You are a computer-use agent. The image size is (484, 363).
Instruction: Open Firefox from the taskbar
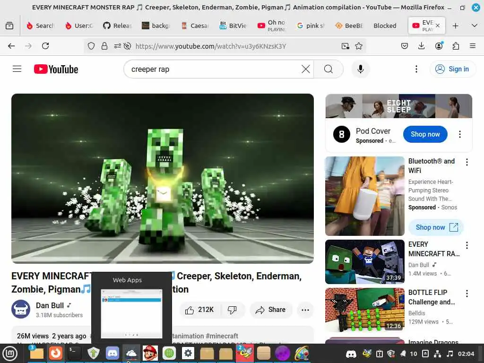click(x=56, y=354)
